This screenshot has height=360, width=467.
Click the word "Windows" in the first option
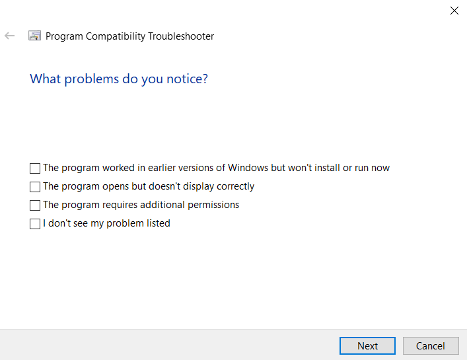248,168
